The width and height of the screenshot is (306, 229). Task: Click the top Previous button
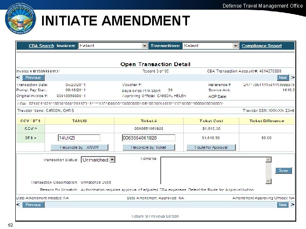(x=34, y=78)
